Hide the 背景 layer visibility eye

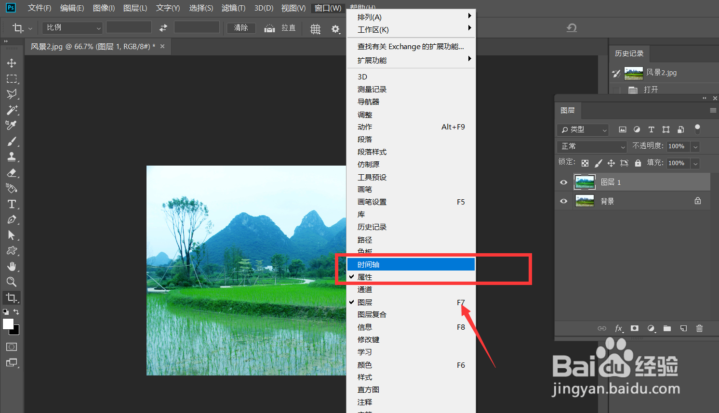click(563, 201)
